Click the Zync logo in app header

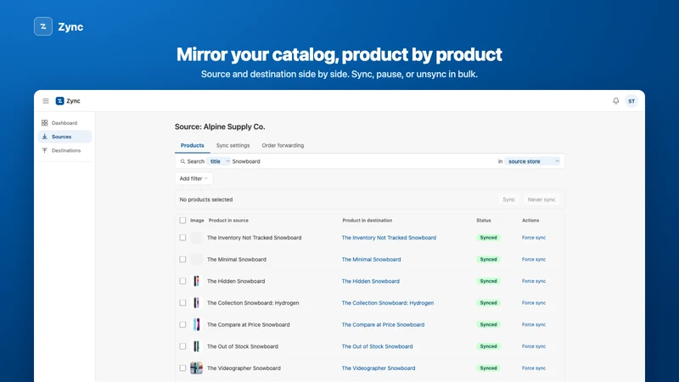[x=68, y=101]
